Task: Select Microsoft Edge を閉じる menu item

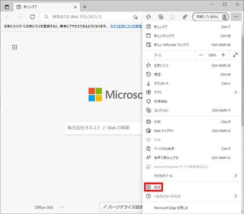Action: [192, 208]
